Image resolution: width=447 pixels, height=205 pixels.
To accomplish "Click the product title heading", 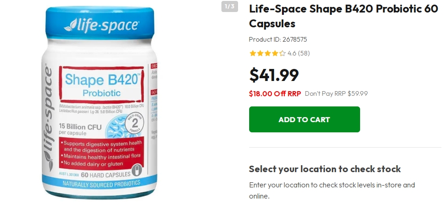I will (x=343, y=16).
